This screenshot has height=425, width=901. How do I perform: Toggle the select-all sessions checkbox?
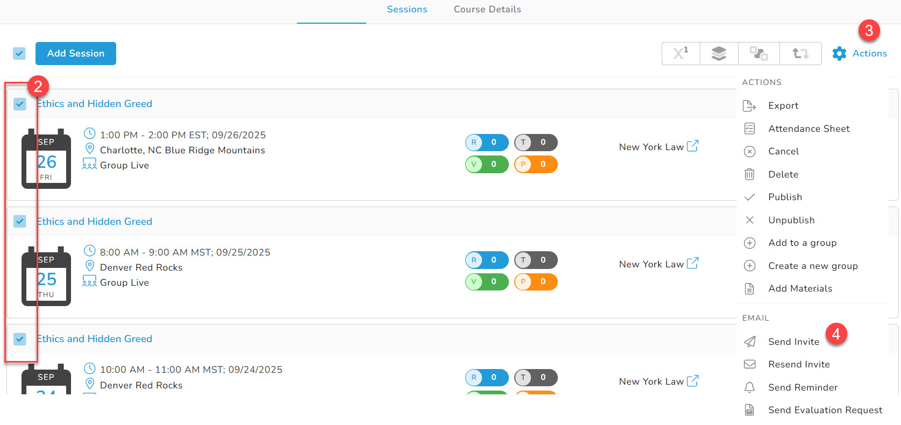pos(19,53)
